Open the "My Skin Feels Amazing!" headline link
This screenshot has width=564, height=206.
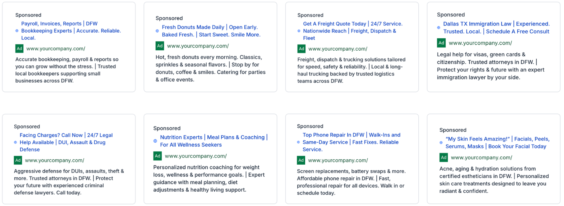(x=477, y=139)
